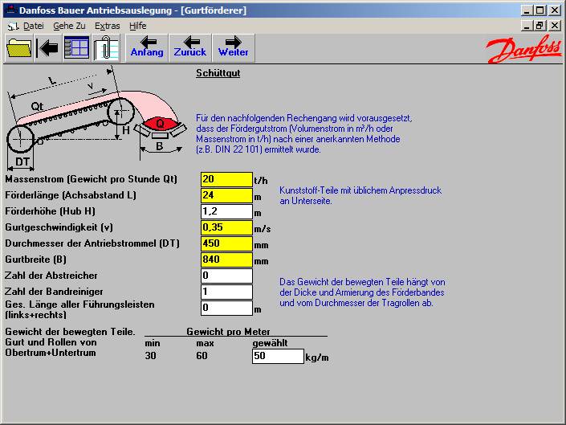Click the paperclip notes toolbar icon

click(x=106, y=48)
